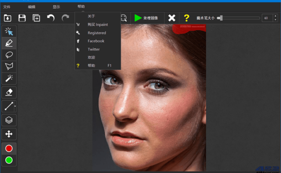Show the original image preview icon

(36, 18)
